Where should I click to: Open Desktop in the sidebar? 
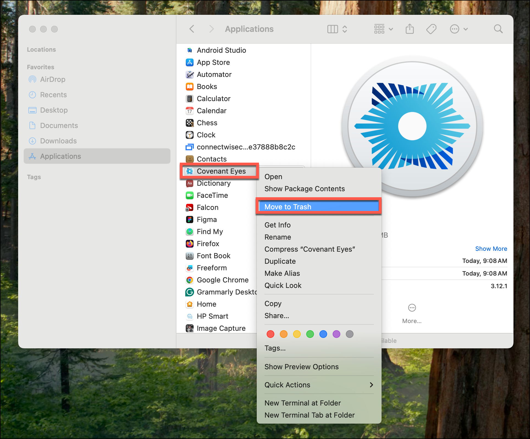97,110
